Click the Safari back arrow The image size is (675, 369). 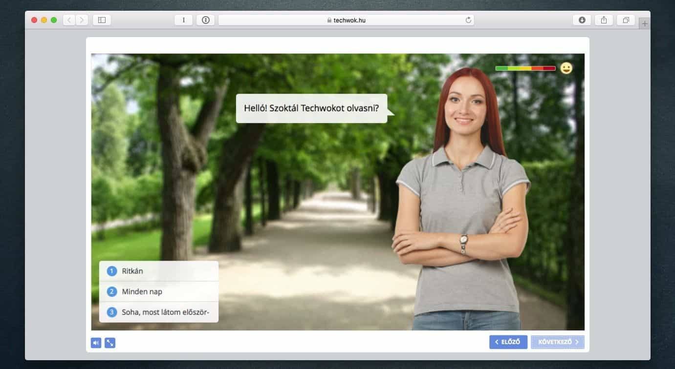69,20
